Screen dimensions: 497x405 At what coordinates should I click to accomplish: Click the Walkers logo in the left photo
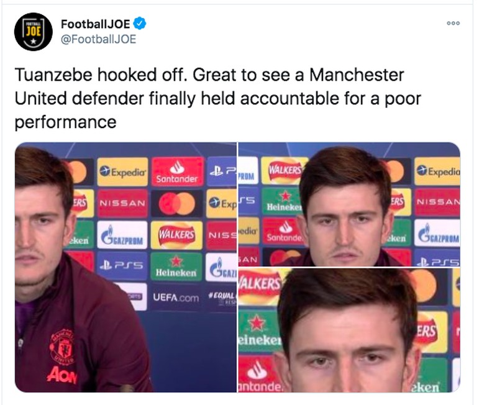tap(176, 235)
